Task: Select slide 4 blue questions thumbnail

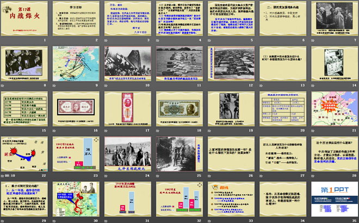Action: (179, 18)
